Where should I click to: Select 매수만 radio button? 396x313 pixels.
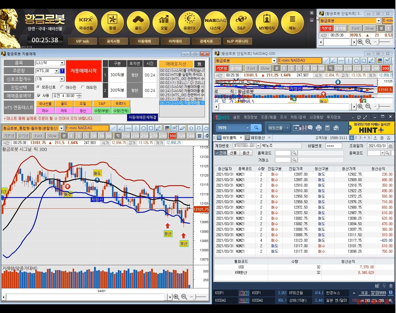click(62, 87)
